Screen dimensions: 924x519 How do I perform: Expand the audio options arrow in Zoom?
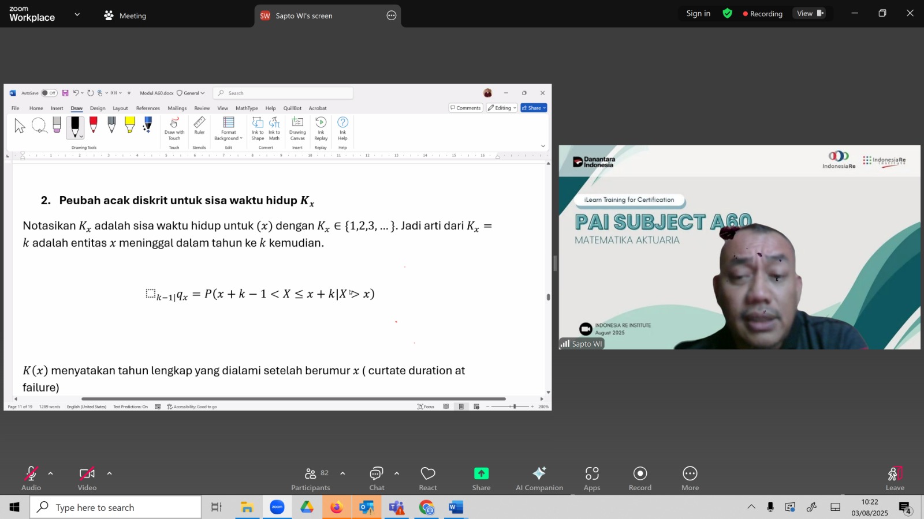(x=51, y=473)
